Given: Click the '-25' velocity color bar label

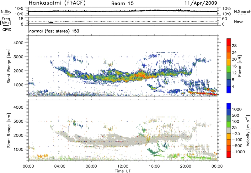Looking at the screenshot, I should 236,133.
